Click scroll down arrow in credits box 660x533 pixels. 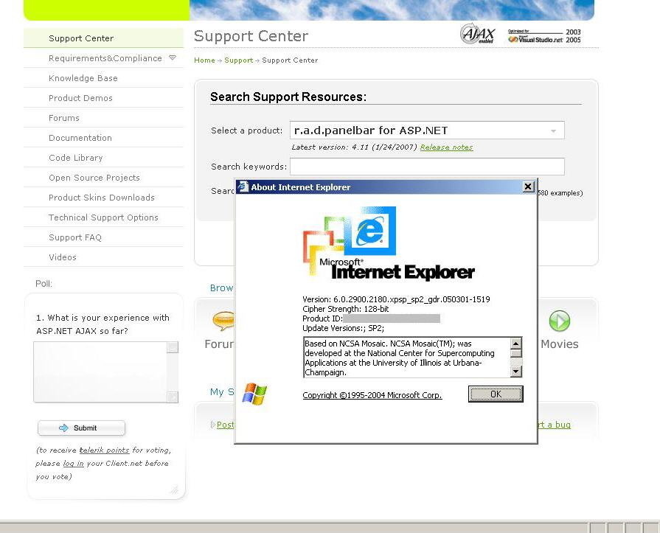[x=516, y=371]
